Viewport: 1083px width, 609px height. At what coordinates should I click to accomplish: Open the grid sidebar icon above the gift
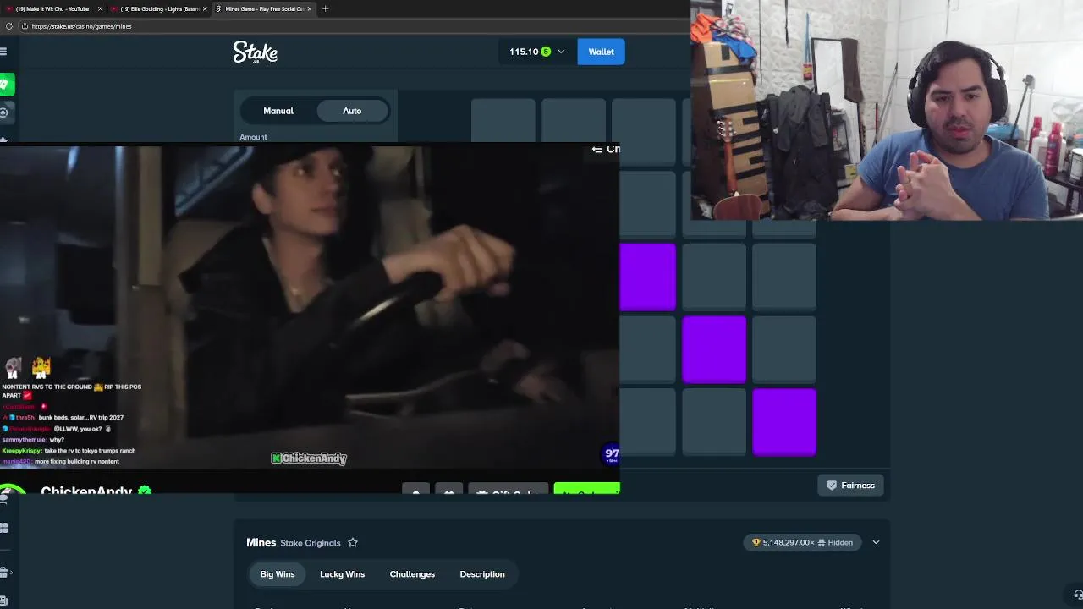(4, 528)
